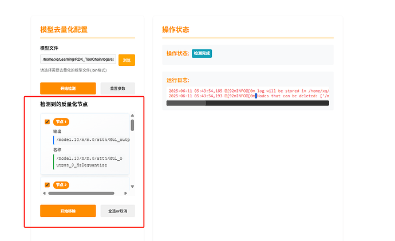Click the log line 'Nodes that can be deleted'

249,96
